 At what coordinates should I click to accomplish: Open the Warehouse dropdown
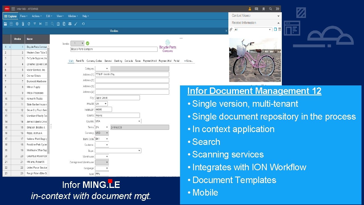pos(107,157)
